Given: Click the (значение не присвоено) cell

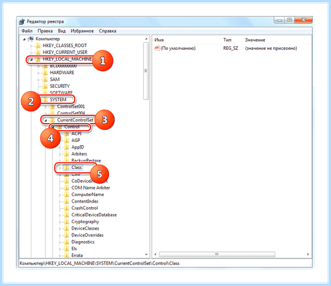Looking at the screenshot, I should coord(271,48).
